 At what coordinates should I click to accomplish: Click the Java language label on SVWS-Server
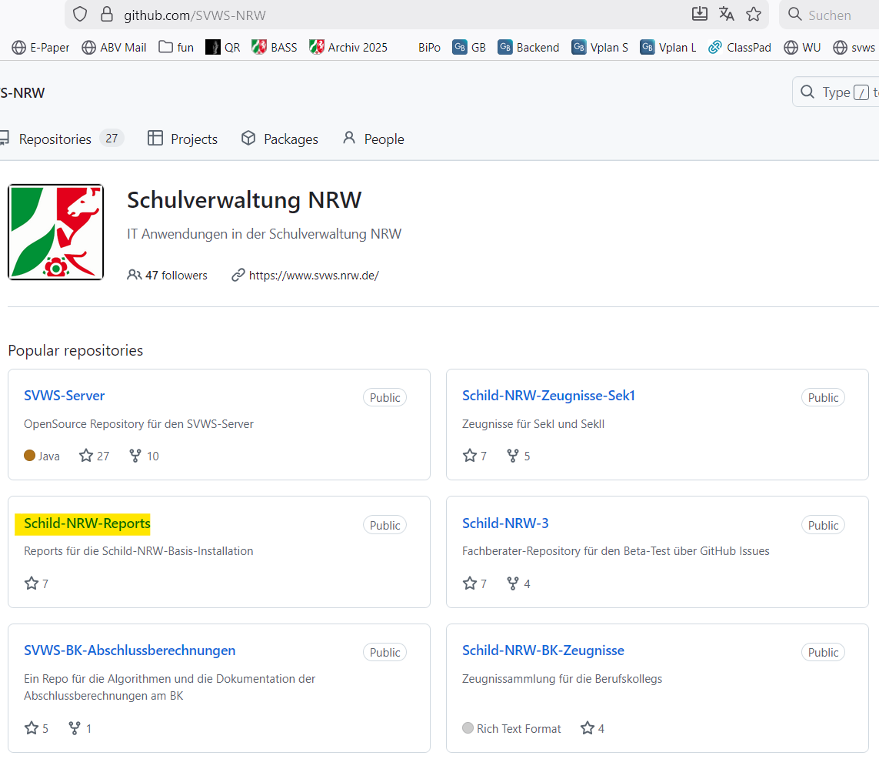[42, 456]
